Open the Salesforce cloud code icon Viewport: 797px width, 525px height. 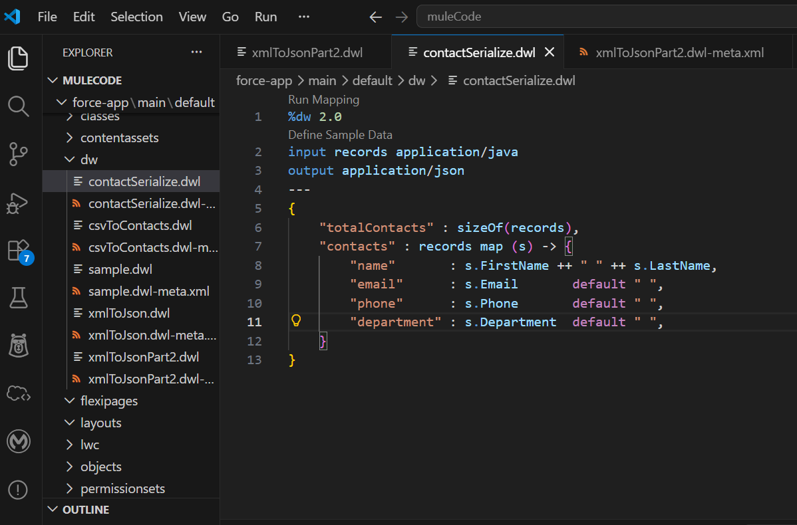pos(18,394)
